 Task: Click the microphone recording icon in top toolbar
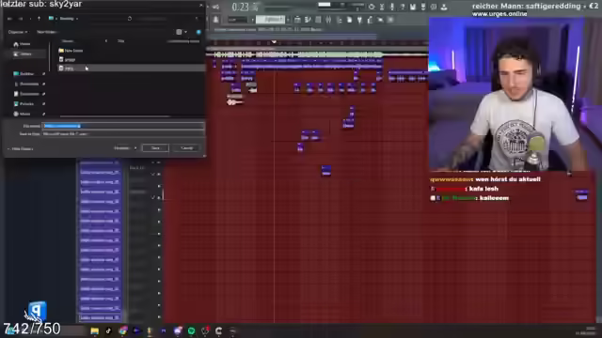[x=392, y=7]
